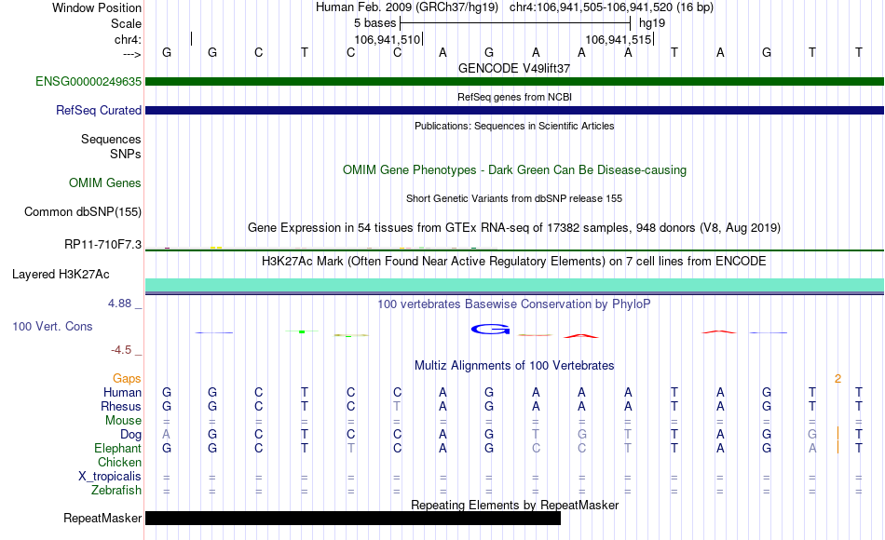This screenshot has width=885, height=540.
Task: Click the faded T in Rhesus row
Action: (x=397, y=406)
